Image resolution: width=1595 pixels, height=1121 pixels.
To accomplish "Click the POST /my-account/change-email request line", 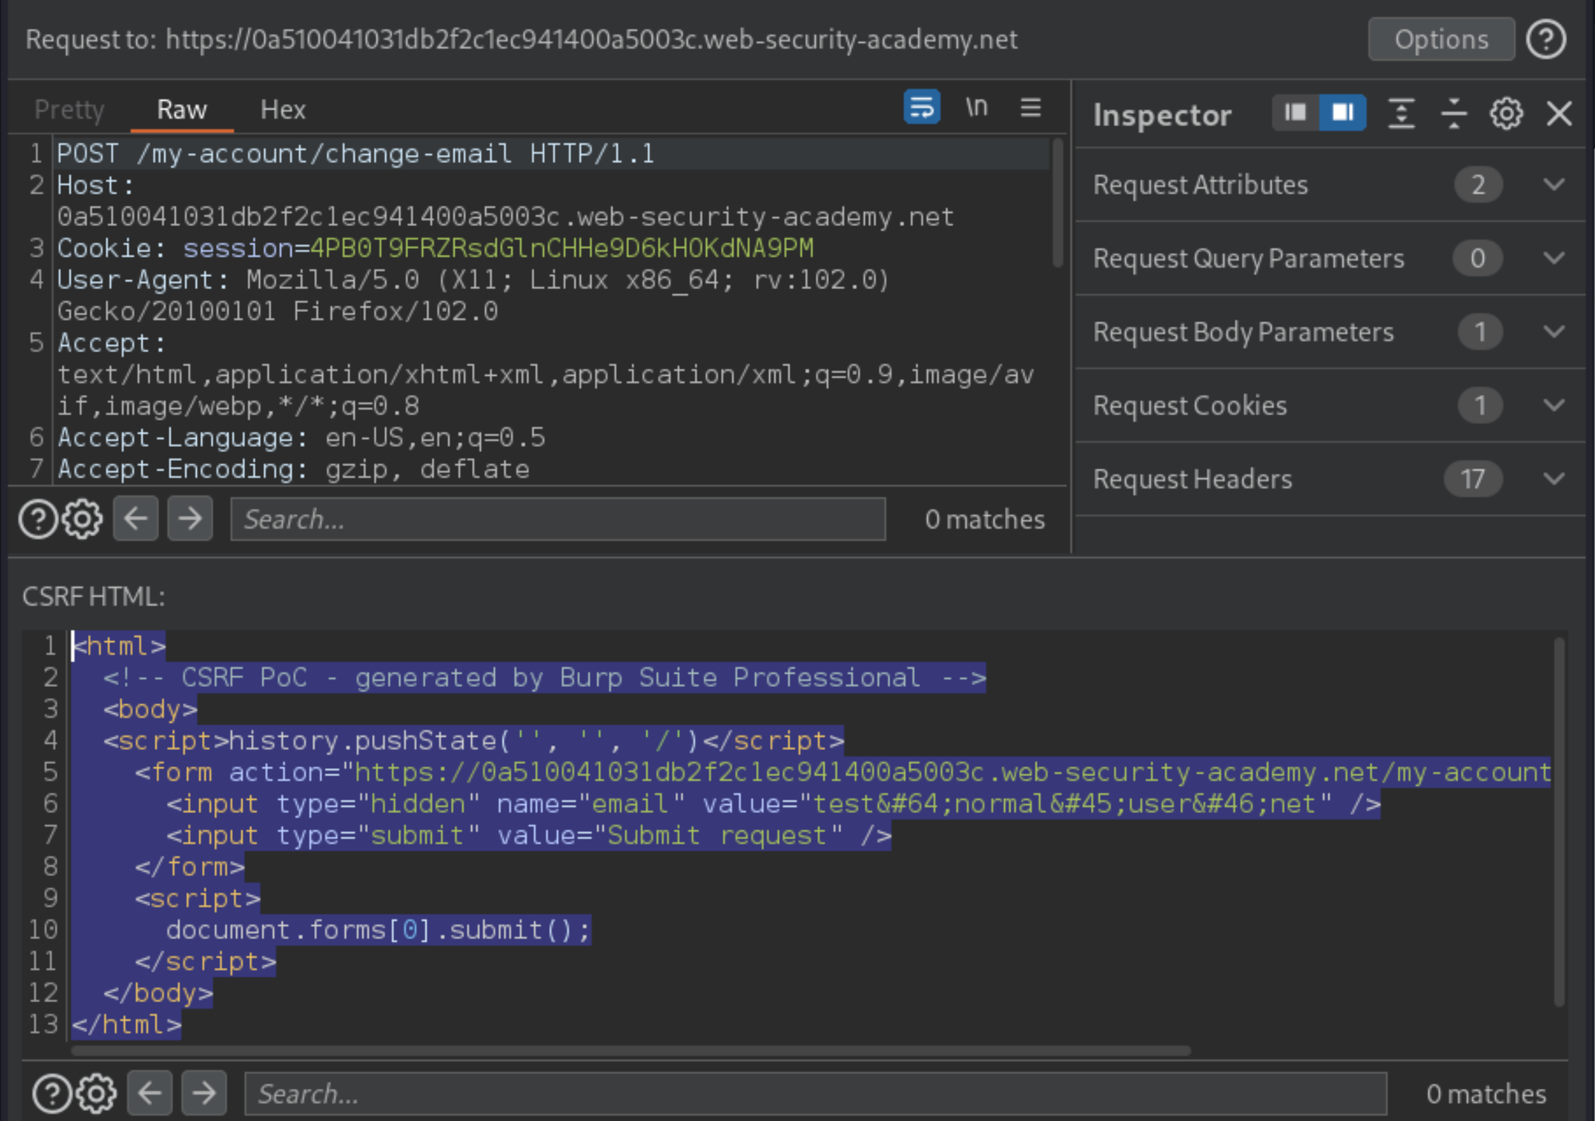I will [x=355, y=154].
